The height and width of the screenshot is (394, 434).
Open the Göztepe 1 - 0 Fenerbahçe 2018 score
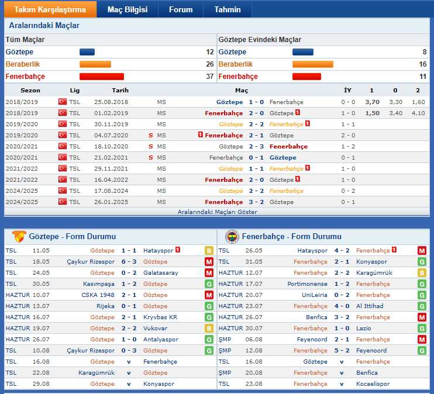[256, 102]
